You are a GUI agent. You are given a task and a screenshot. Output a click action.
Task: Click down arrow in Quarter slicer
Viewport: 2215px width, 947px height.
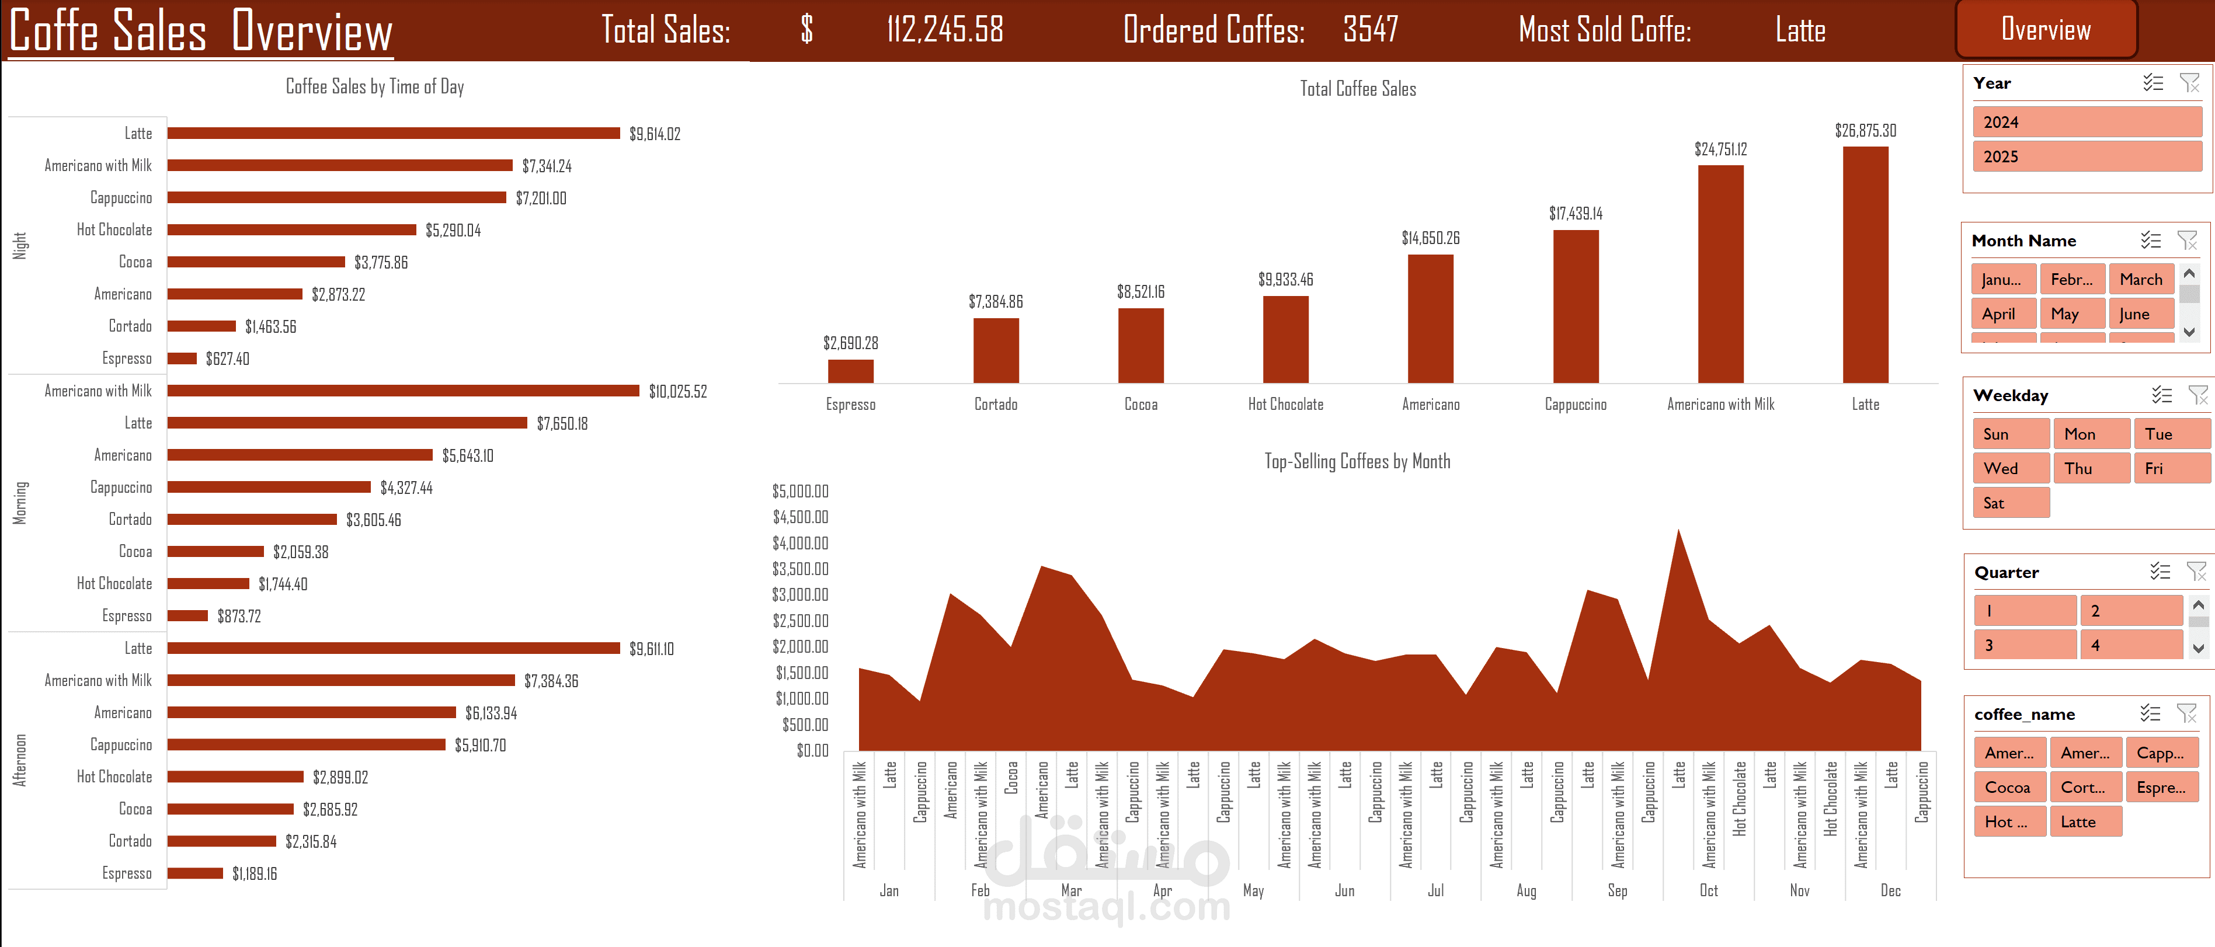tap(2198, 649)
